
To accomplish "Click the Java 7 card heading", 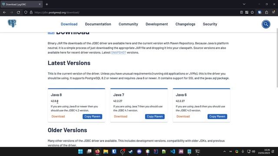I will coord(119,95).
